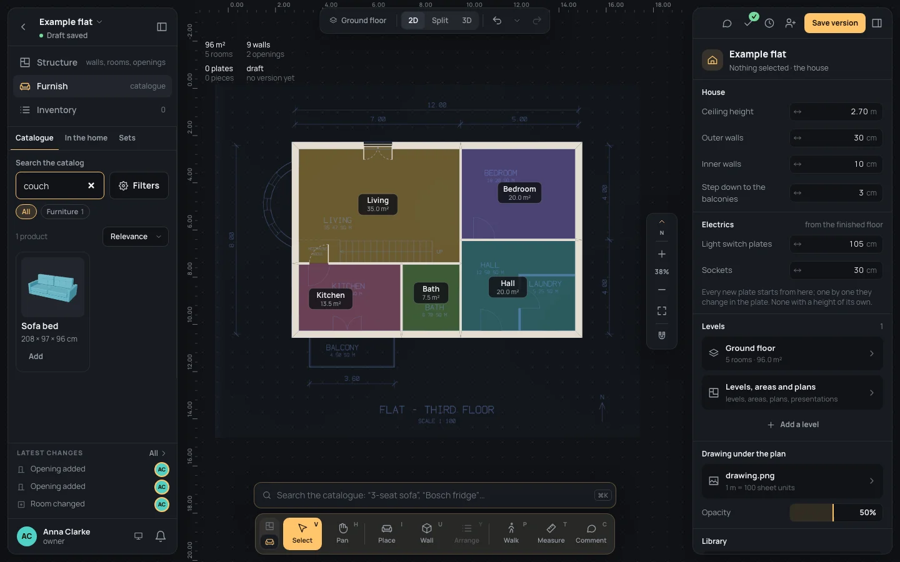Screen dimensions: 900x562
Task: Open the Sets tab
Action: point(127,138)
